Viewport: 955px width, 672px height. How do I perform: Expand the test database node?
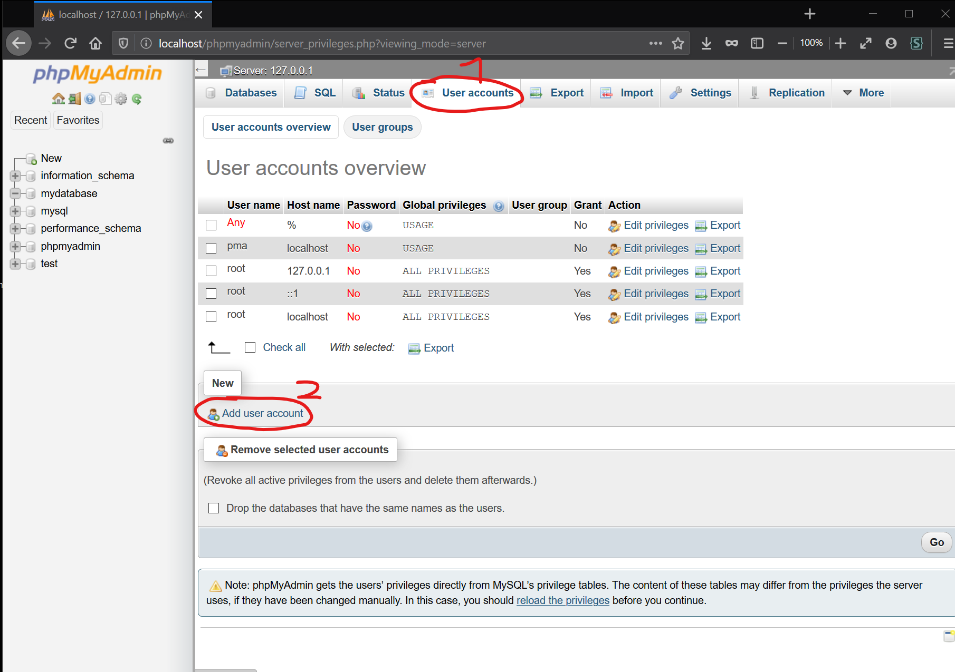pyautogui.click(x=15, y=264)
